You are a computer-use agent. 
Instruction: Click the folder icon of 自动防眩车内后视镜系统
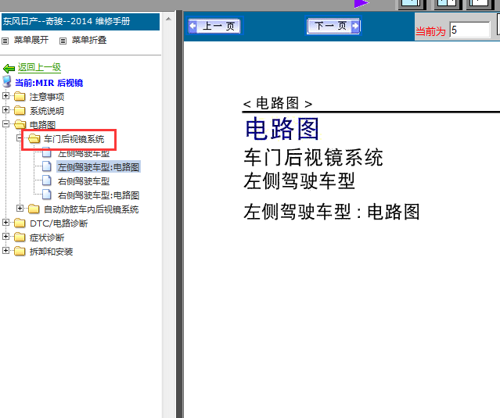click(34, 209)
